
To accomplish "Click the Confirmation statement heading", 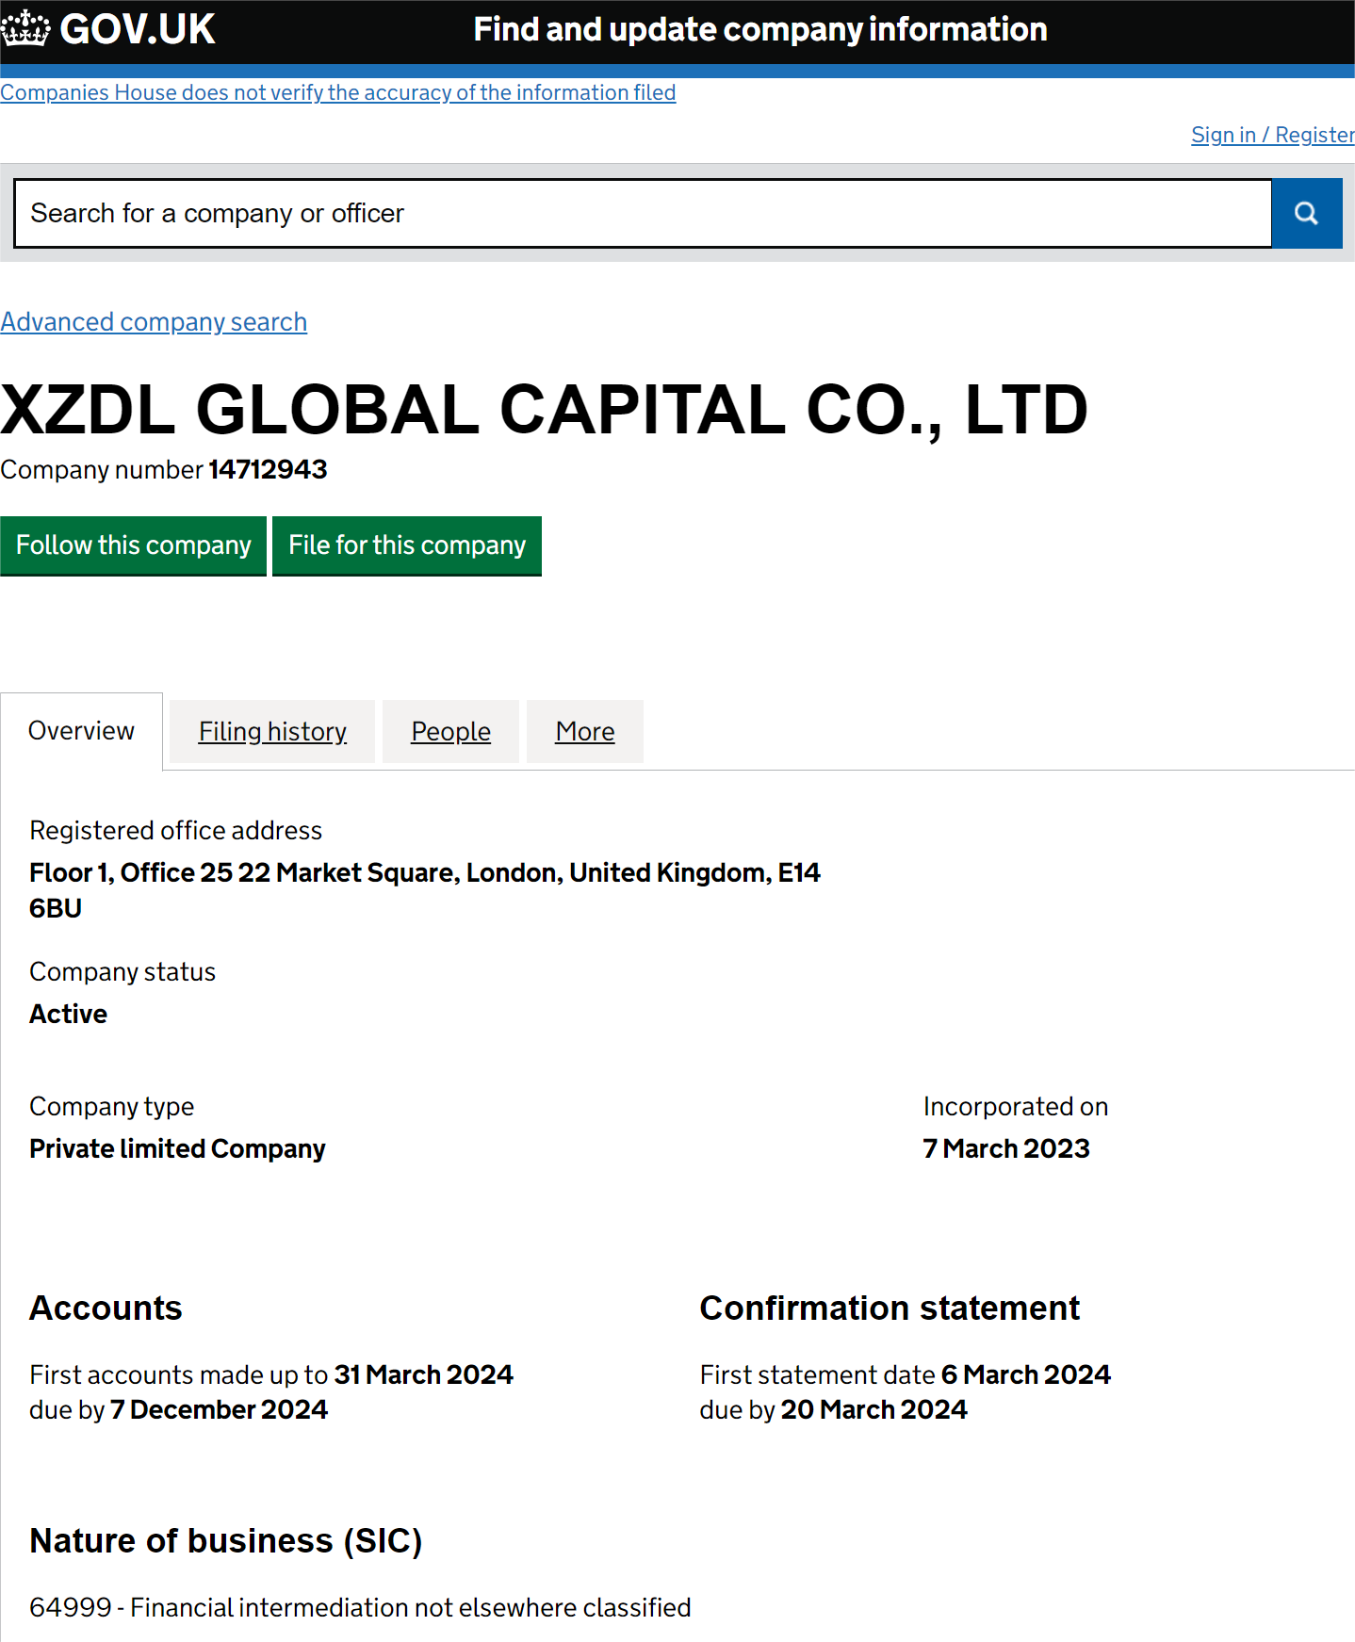I will click(x=890, y=1309).
